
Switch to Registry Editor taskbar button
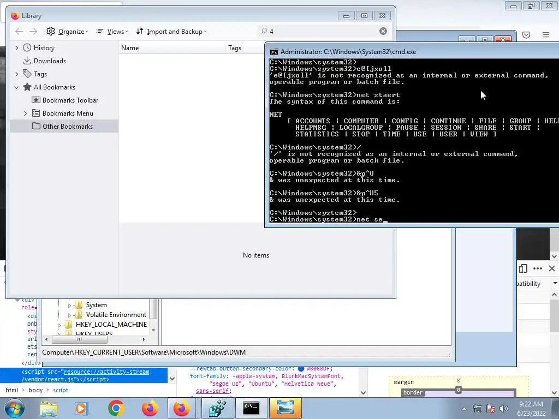click(217, 408)
